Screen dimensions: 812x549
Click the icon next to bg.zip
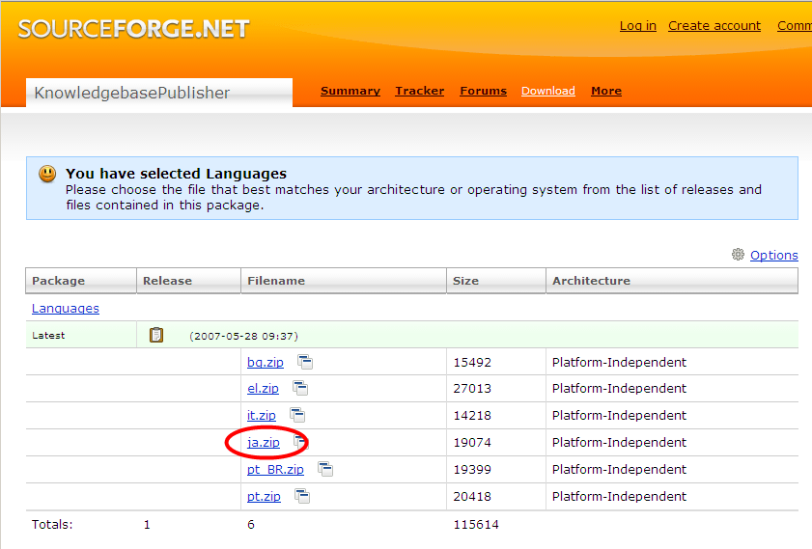305,362
